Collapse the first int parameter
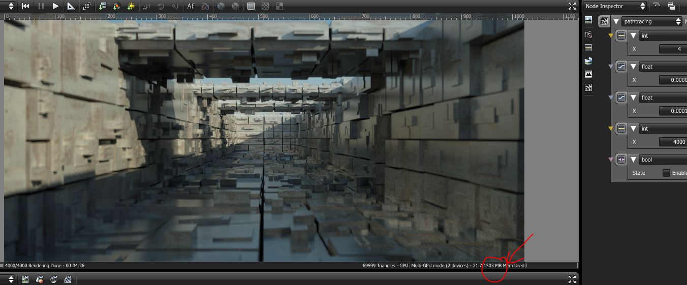The image size is (687, 285). pos(634,36)
